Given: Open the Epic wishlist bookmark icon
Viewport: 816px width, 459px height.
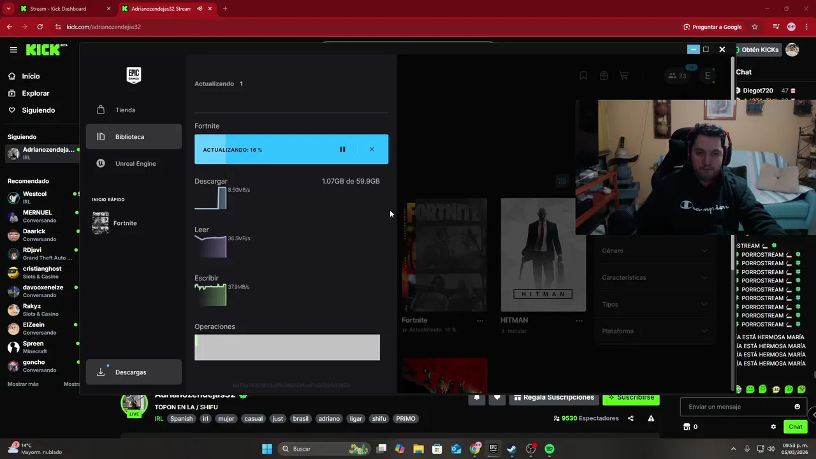Looking at the screenshot, I should (583, 76).
